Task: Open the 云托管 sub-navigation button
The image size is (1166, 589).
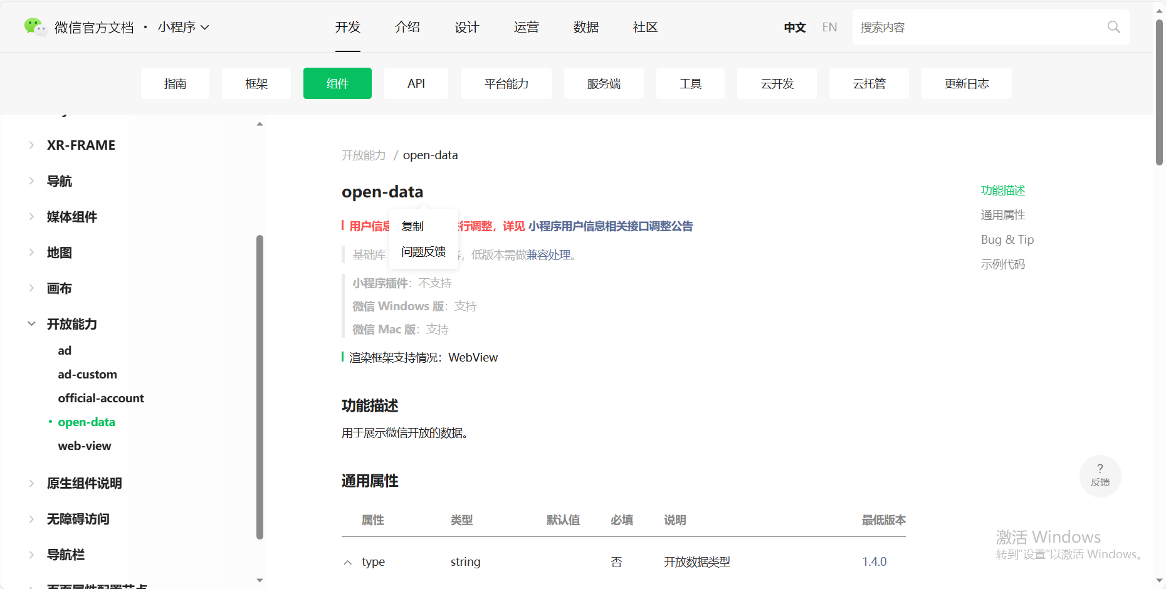Action: (x=869, y=83)
